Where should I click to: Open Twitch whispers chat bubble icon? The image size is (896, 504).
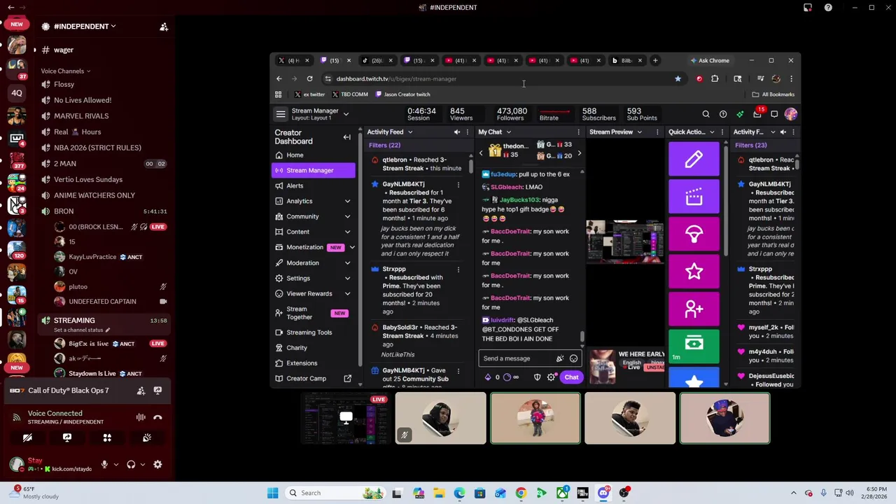[774, 114]
